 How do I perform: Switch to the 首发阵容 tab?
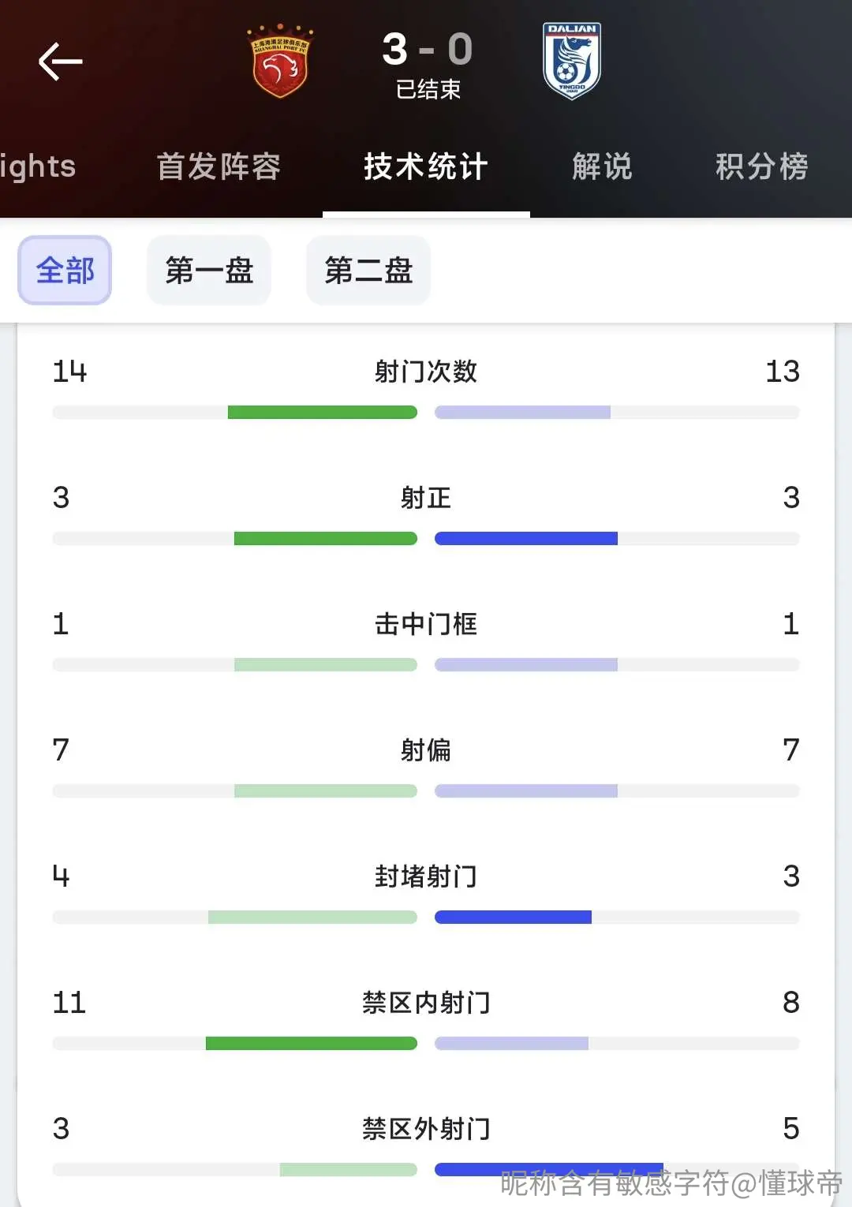[219, 166]
